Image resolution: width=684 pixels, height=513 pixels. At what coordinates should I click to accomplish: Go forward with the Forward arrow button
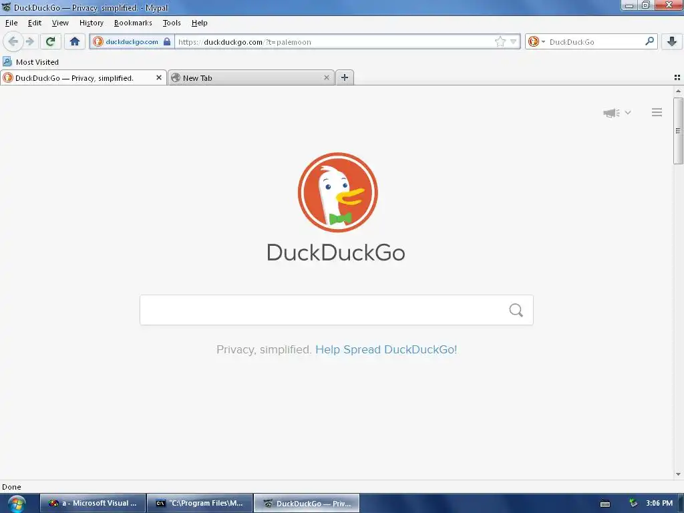click(x=29, y=41)
